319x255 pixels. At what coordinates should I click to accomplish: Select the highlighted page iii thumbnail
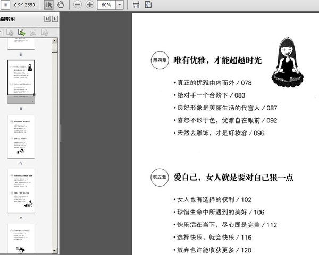click(21, 82)
